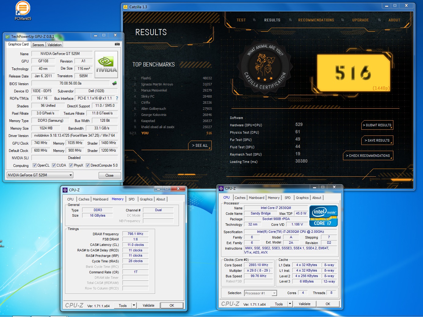Select Marius Meiswinkel benchmark entry
423x317 pixels.
[x=173, y=90]
